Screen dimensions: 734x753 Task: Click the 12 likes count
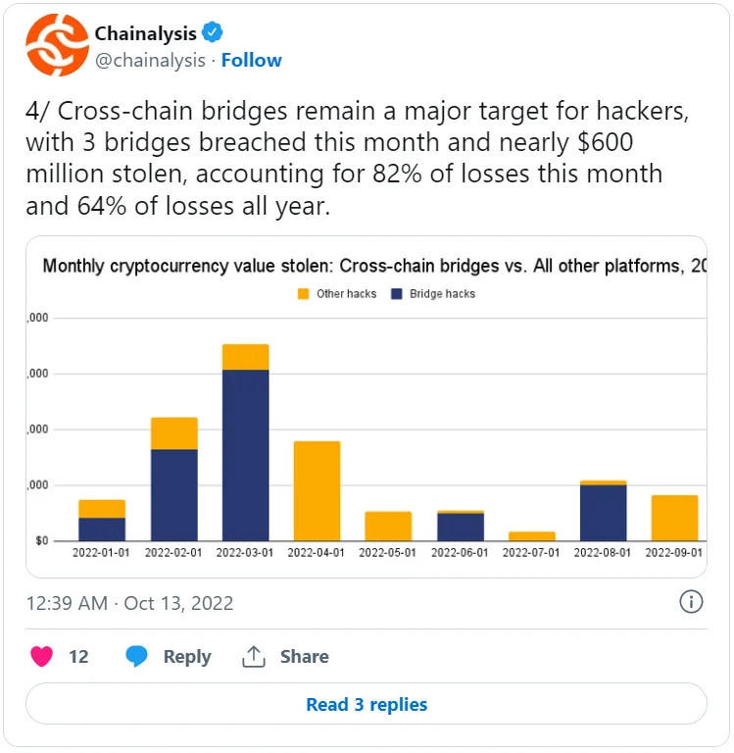tap(78, 657)
